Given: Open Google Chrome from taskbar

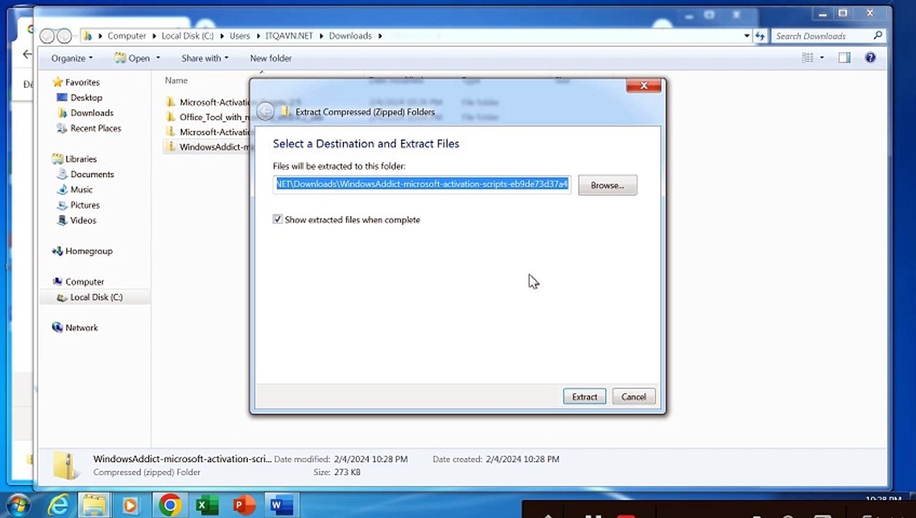Looking at the screenshot, I should point(170,505).
